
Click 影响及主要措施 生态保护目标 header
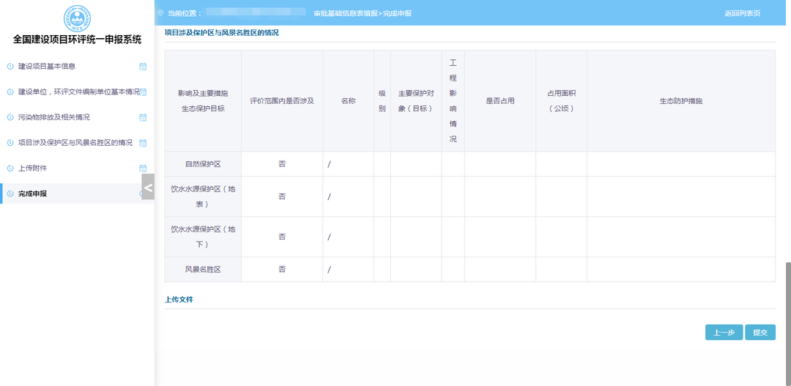point(203,101)
